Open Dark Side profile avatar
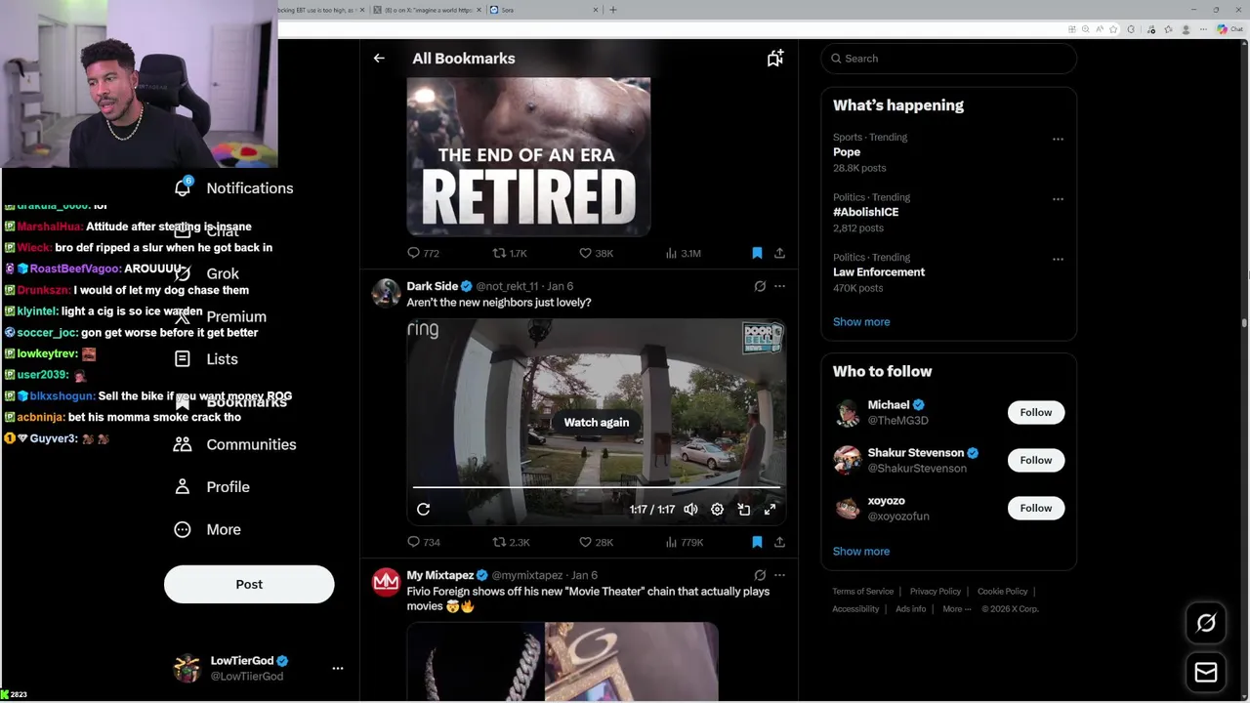 click(x=386, y=293)
